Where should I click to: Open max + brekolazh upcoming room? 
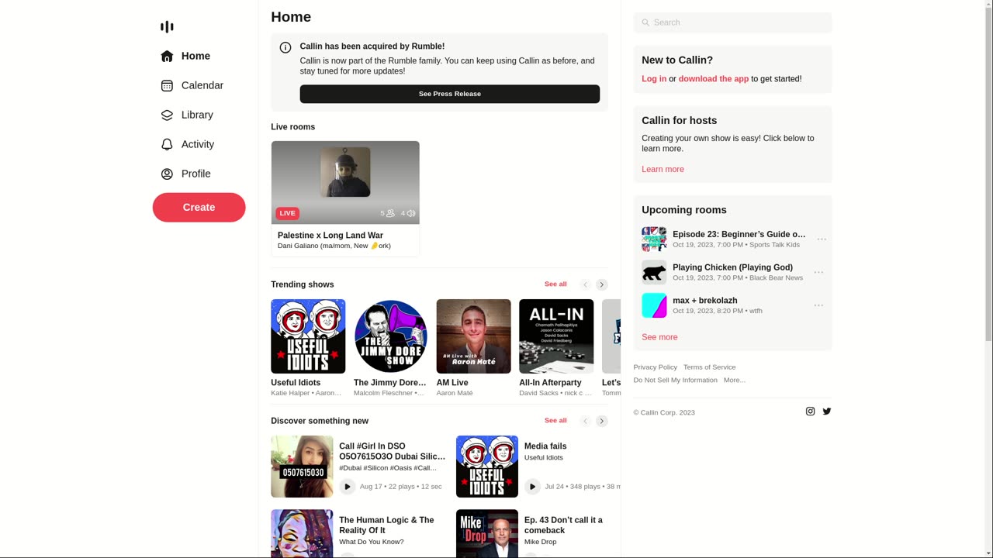point(705,301)
